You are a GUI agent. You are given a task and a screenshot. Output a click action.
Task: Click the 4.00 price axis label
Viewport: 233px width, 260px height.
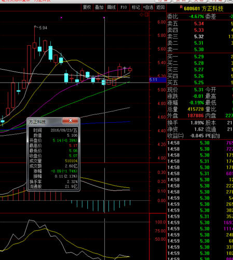161,158
